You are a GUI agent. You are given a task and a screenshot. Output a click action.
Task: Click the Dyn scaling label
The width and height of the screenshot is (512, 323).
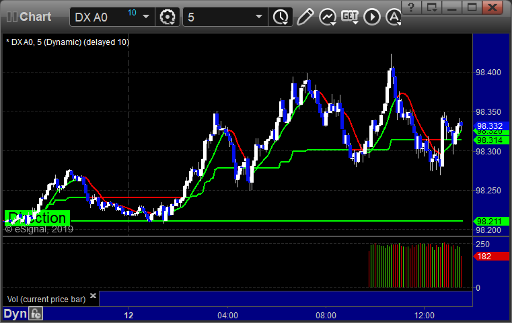pyautogui.click(x=15, y=314)
